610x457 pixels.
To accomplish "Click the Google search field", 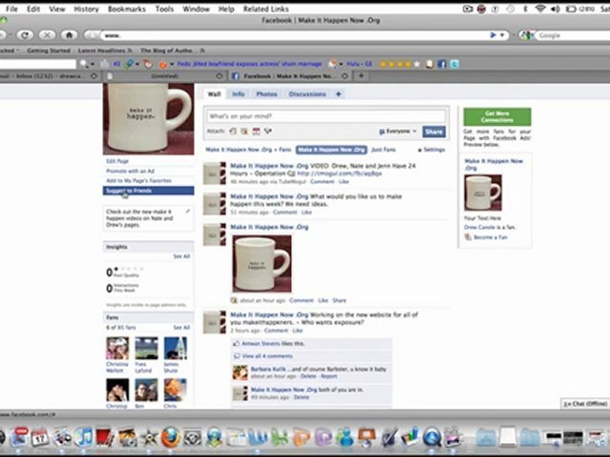I will click(x=574, y=36).
